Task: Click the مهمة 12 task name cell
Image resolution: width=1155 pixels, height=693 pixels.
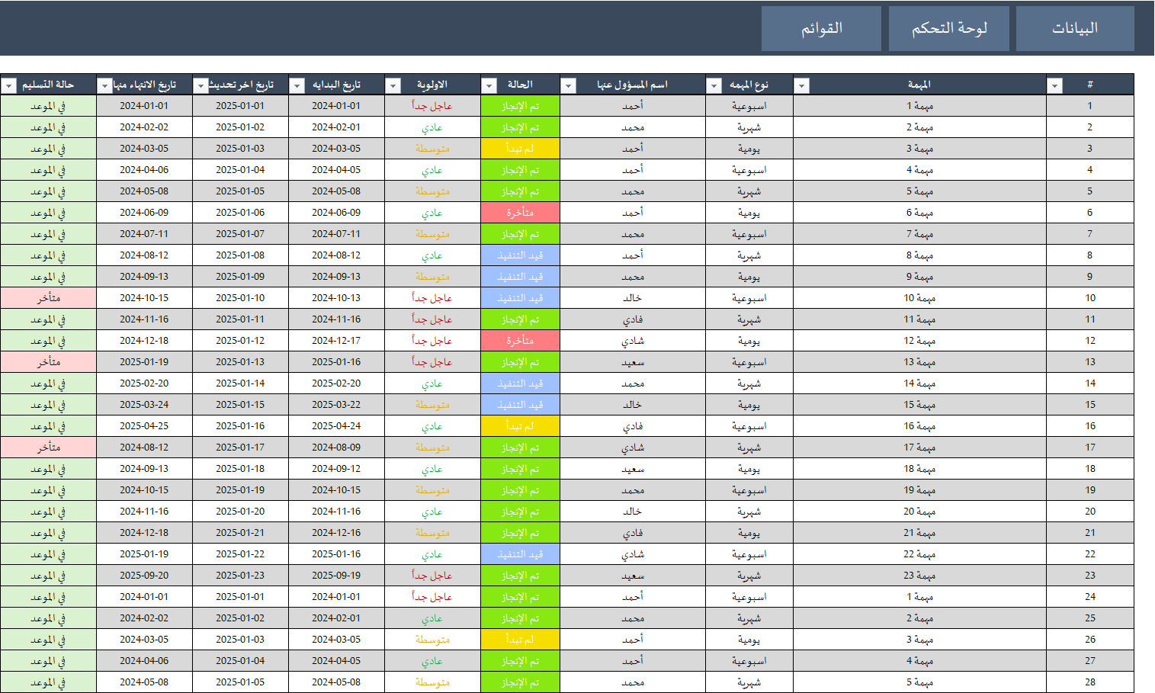Action: [x=919, y=341]
